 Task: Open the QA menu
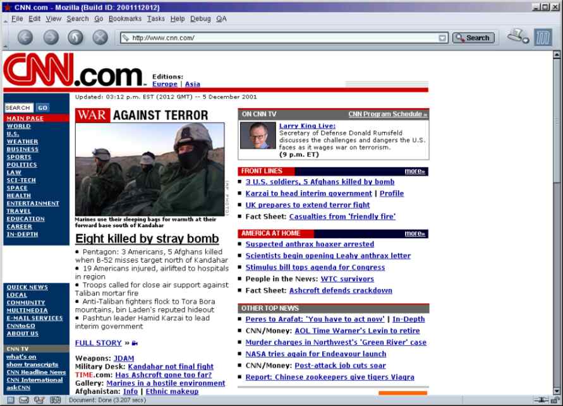coord(221,19)
